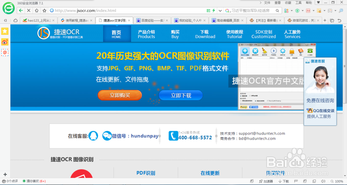The width and height of the screenshot is (347, 185).
Task: Click the blue QQ penguin online service icon
Action: [93, 136]
